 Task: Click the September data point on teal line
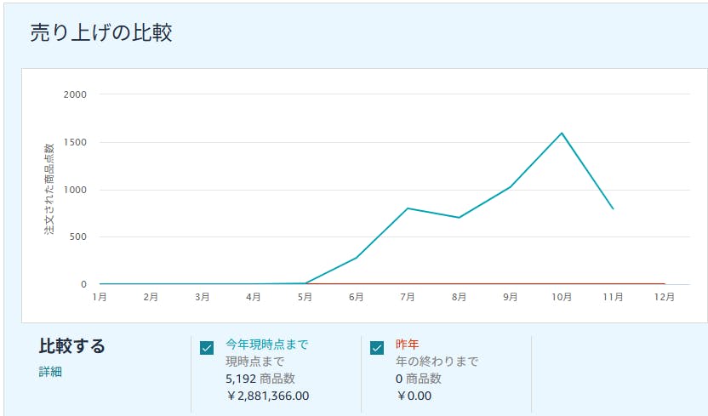[510, 186]
